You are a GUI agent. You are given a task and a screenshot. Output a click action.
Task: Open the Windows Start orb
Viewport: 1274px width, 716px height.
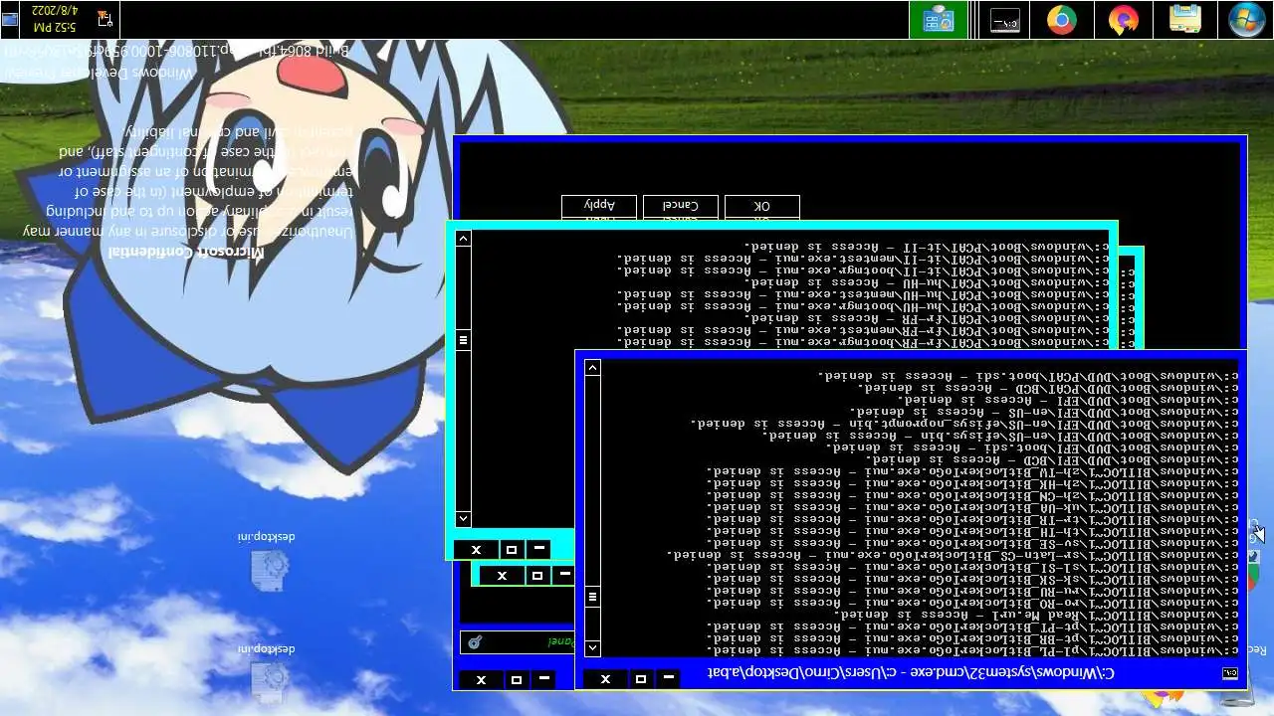click(x=1246, y=19)
